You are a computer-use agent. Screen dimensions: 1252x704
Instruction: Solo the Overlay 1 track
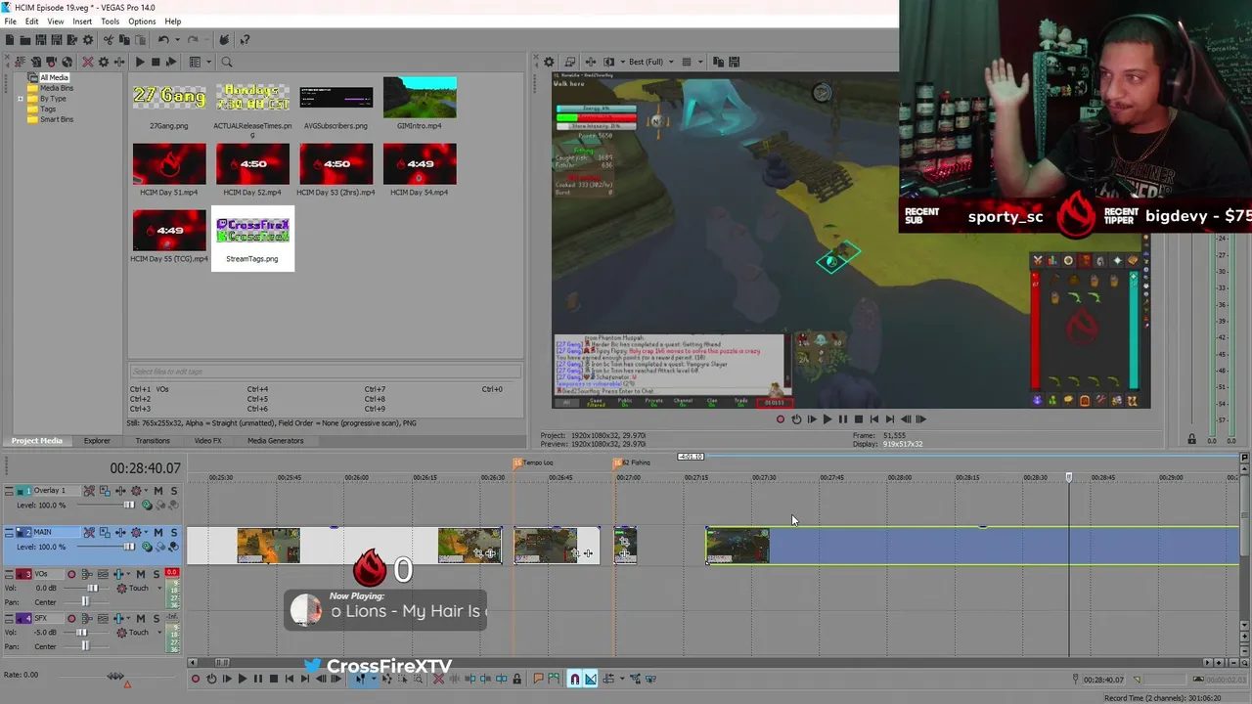[x=174, y=491]
